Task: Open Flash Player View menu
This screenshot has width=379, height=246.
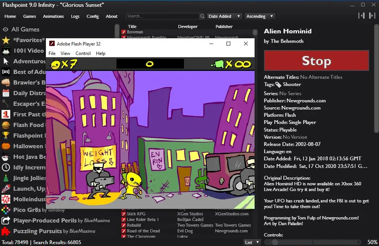Action: (65, 53)
